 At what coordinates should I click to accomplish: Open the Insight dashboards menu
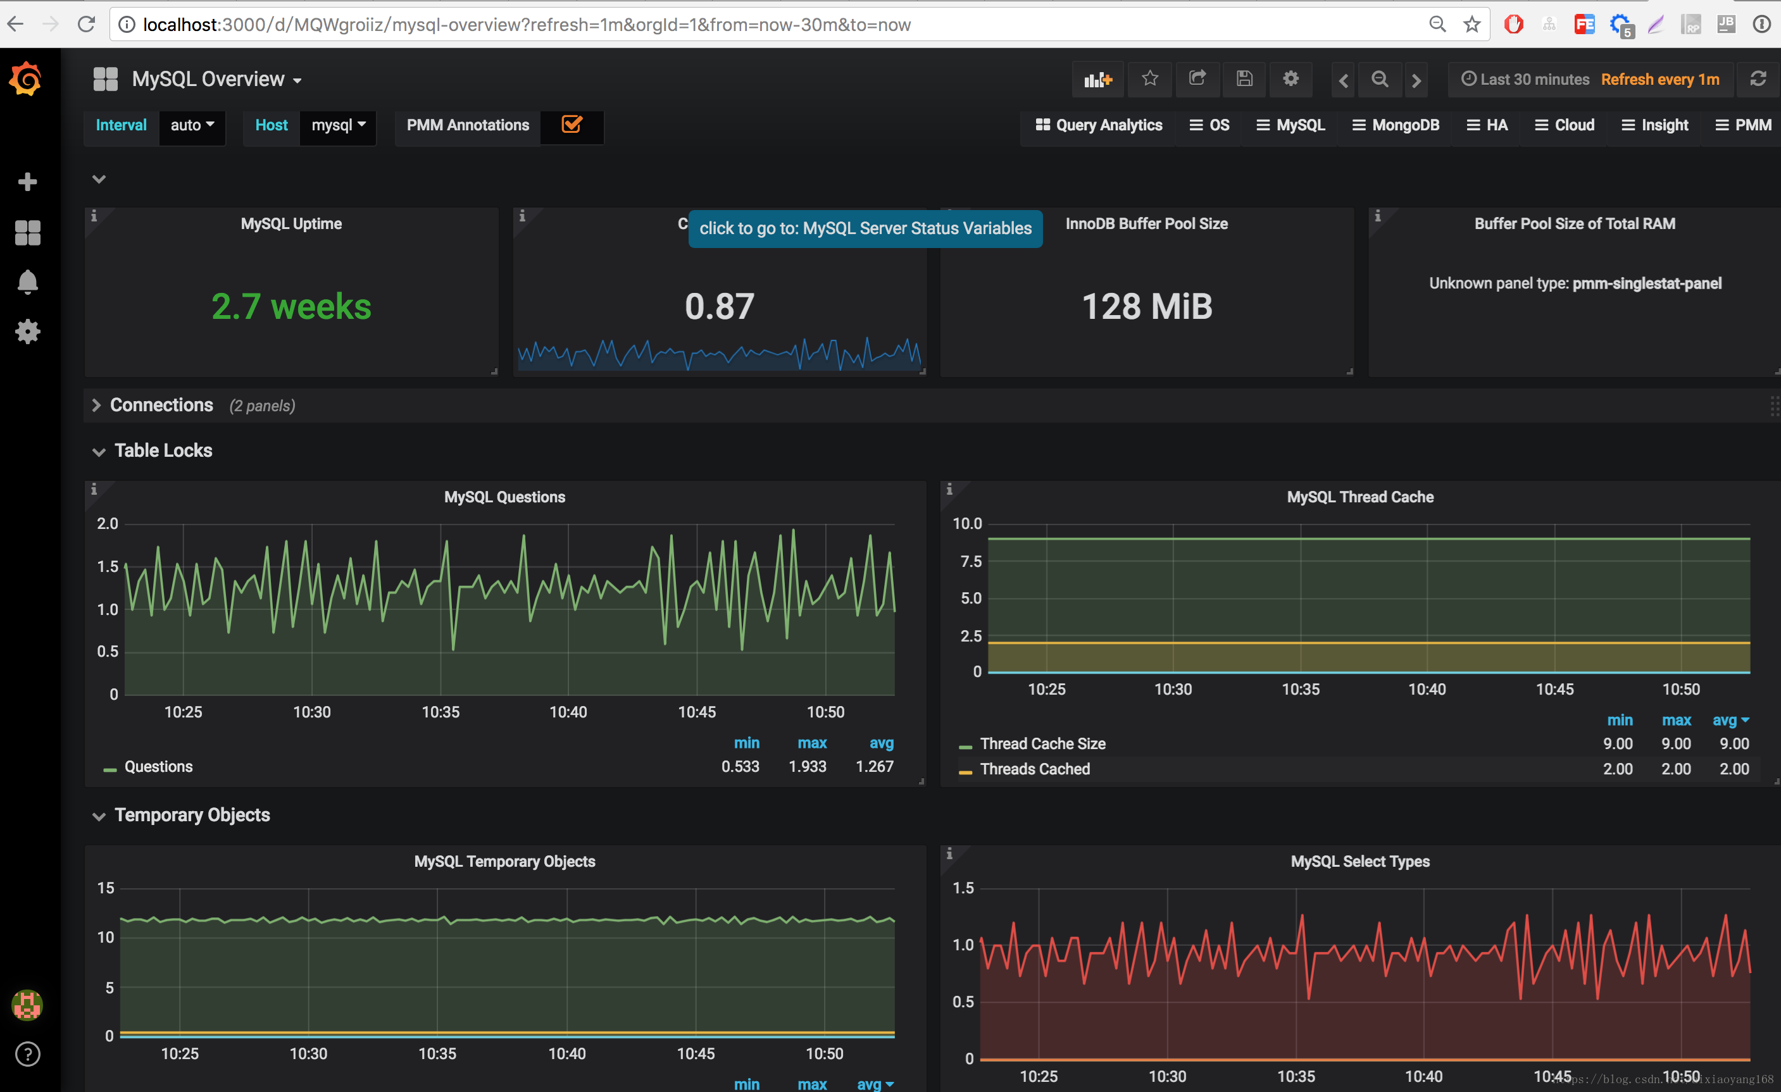(x=1654, y=125)
